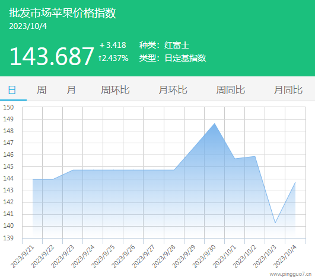Image resolution: width=315 pixels, height=280 pixels.
Task: Click chart peak point at 2023/9/30
Action: click(215, 124)
